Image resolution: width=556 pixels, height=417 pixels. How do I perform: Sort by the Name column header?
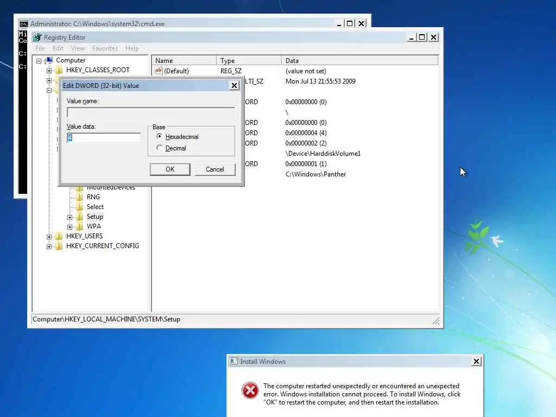coord(184,61)
